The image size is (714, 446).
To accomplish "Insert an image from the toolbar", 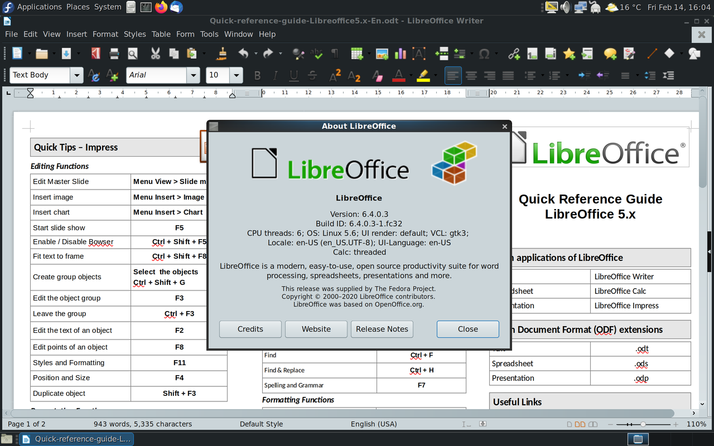I will [382, 54].
